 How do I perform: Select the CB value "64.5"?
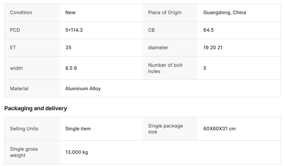coord(208,30)
